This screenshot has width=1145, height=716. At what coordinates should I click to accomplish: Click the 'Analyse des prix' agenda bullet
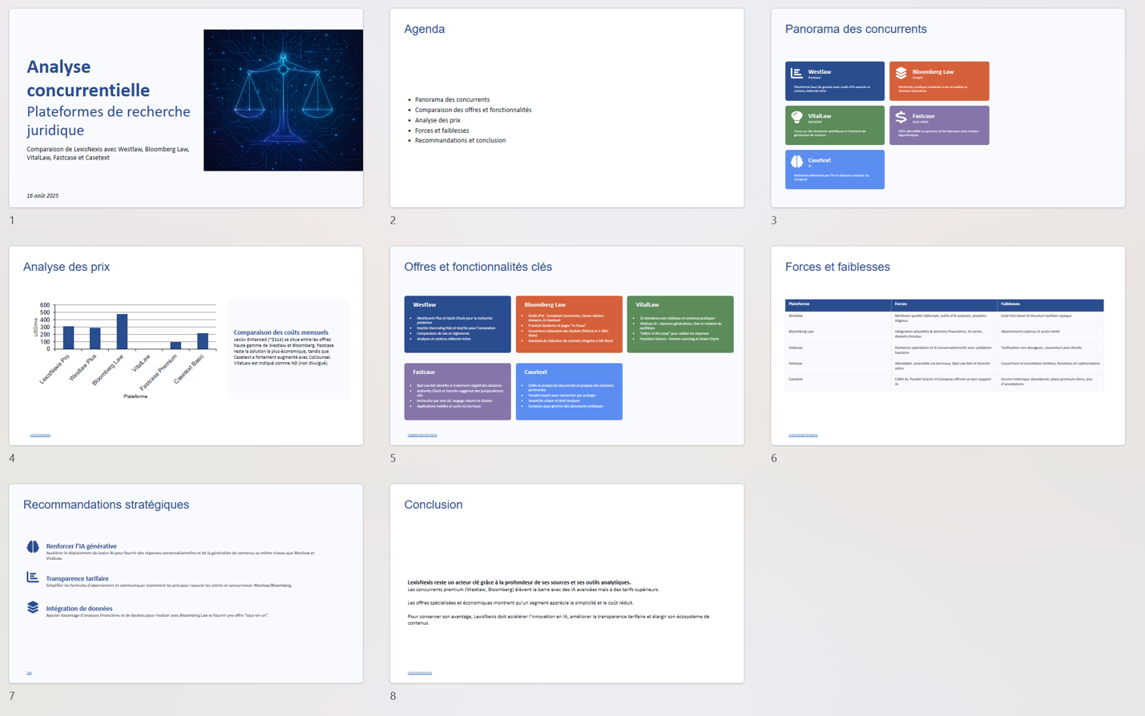tap(437, 120)
